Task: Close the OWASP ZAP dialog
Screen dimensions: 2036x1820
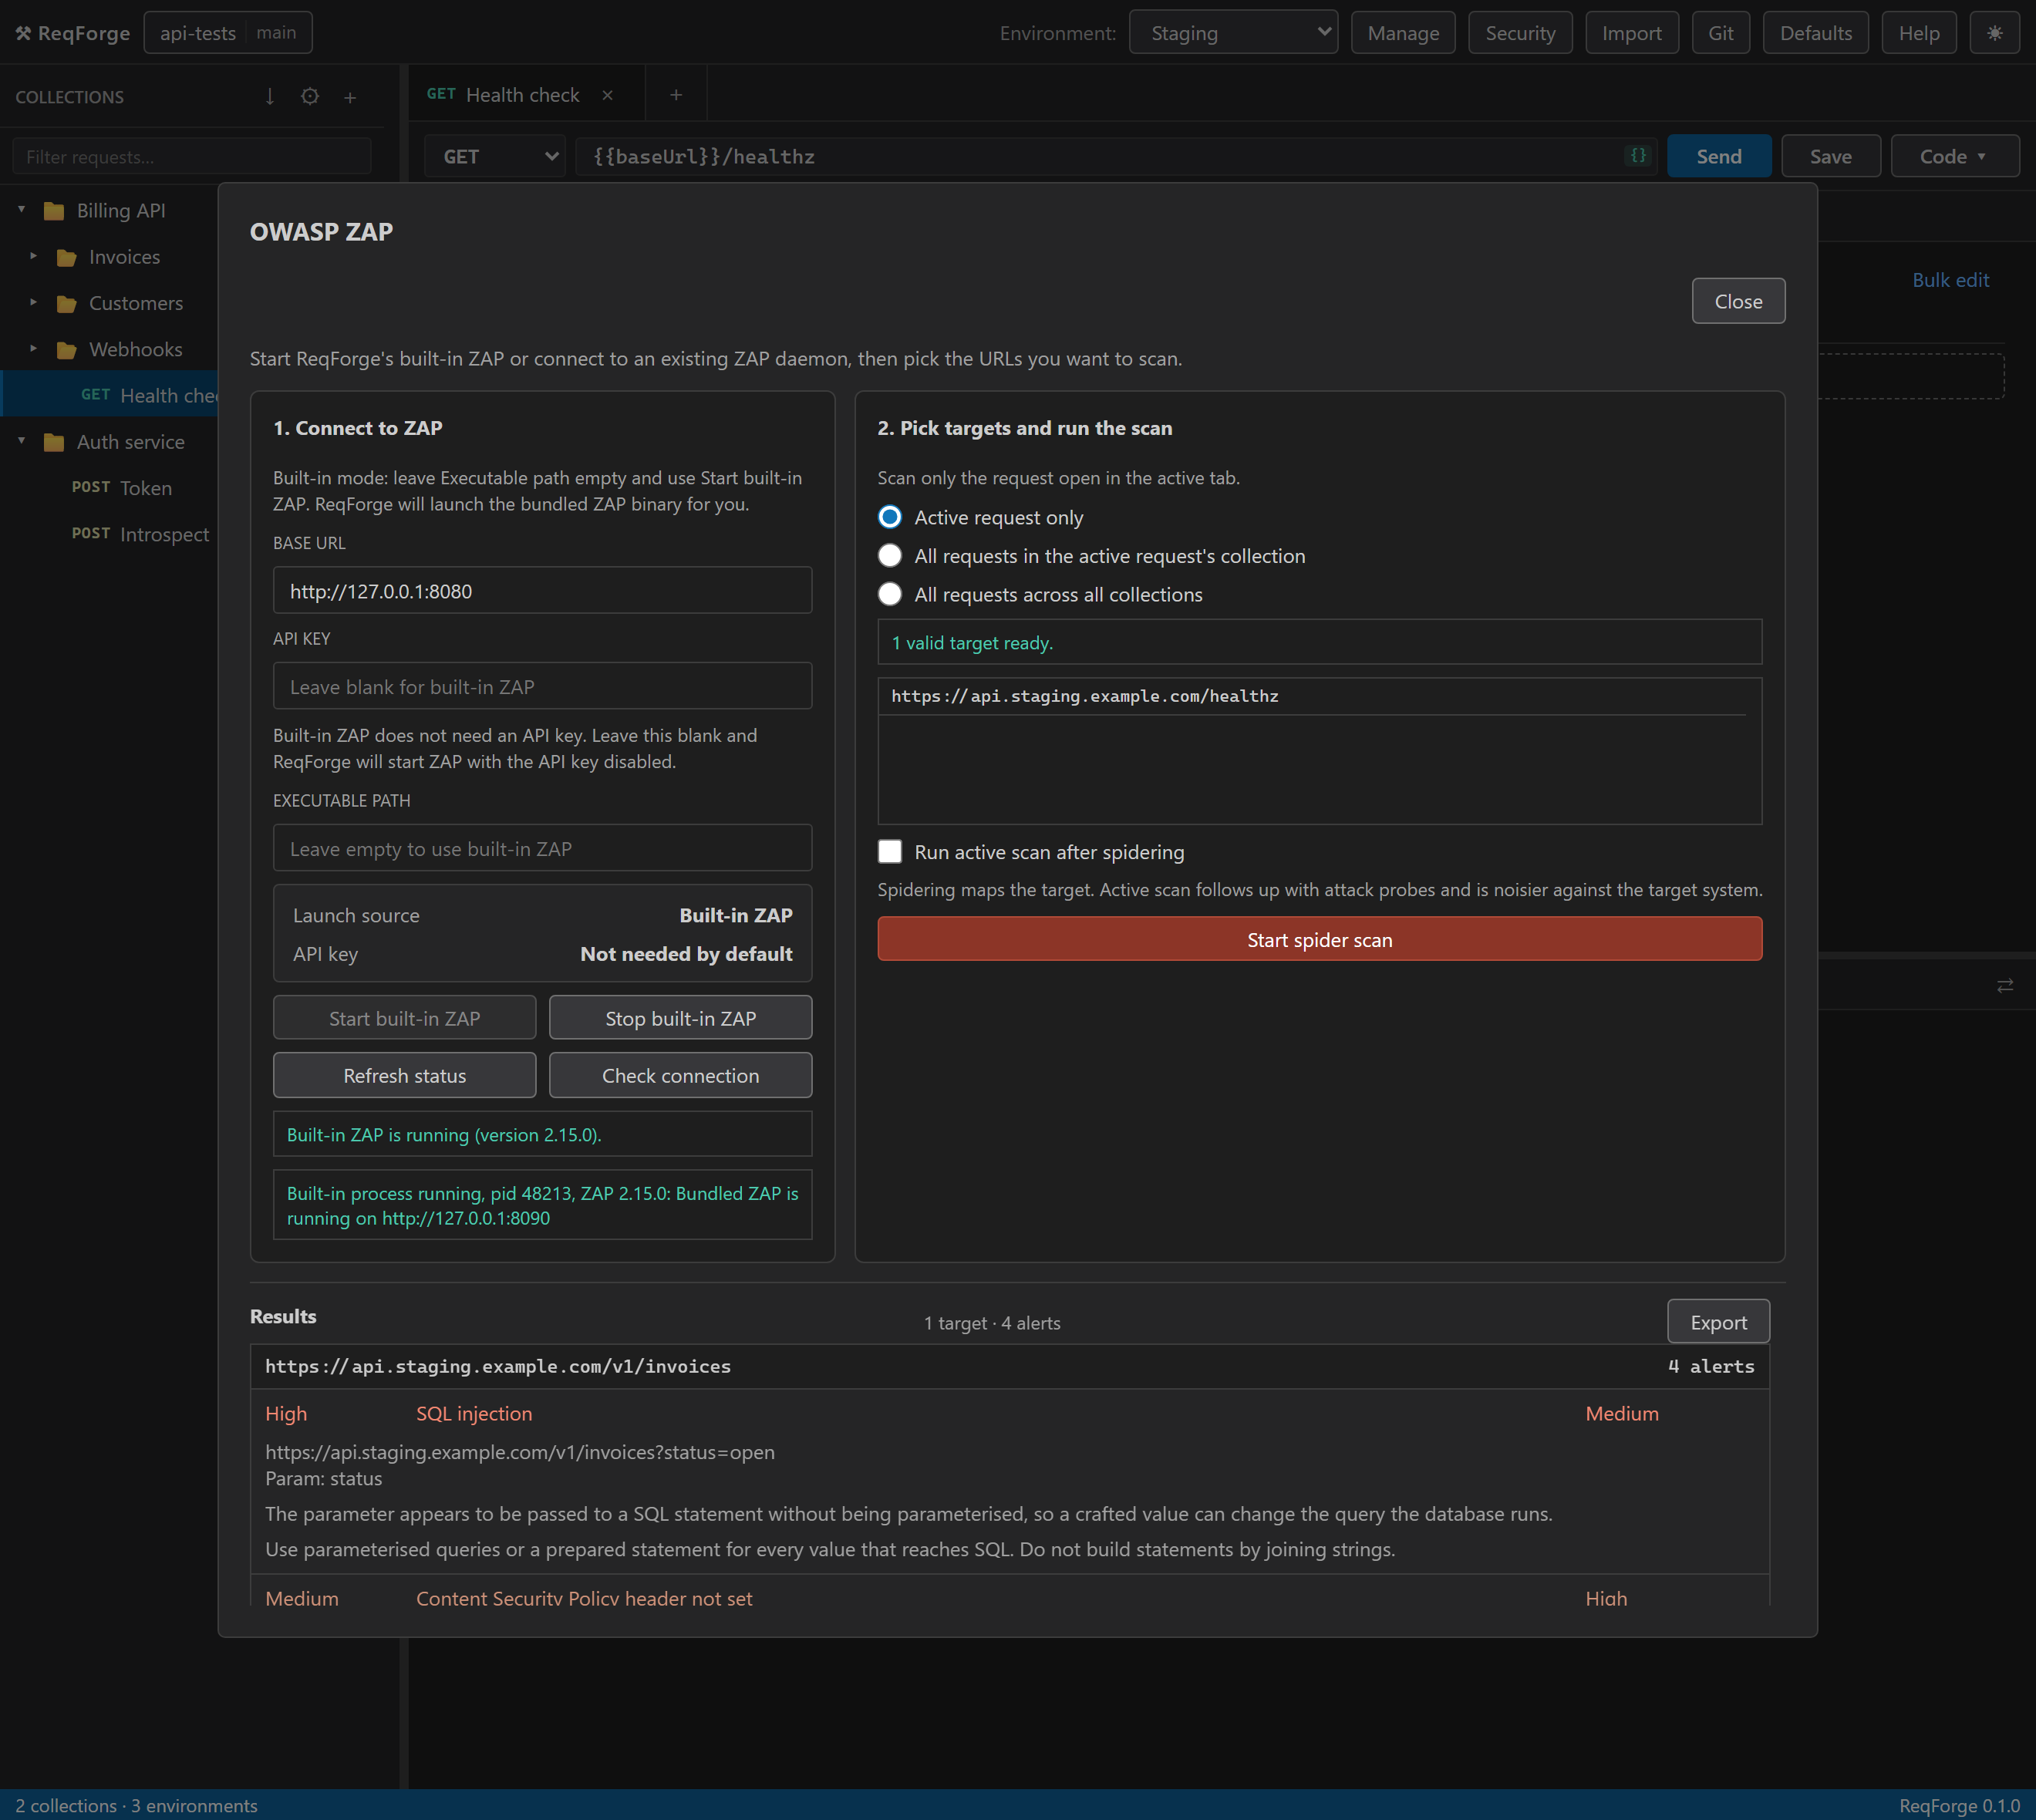Action: [x=1738, y=301]
